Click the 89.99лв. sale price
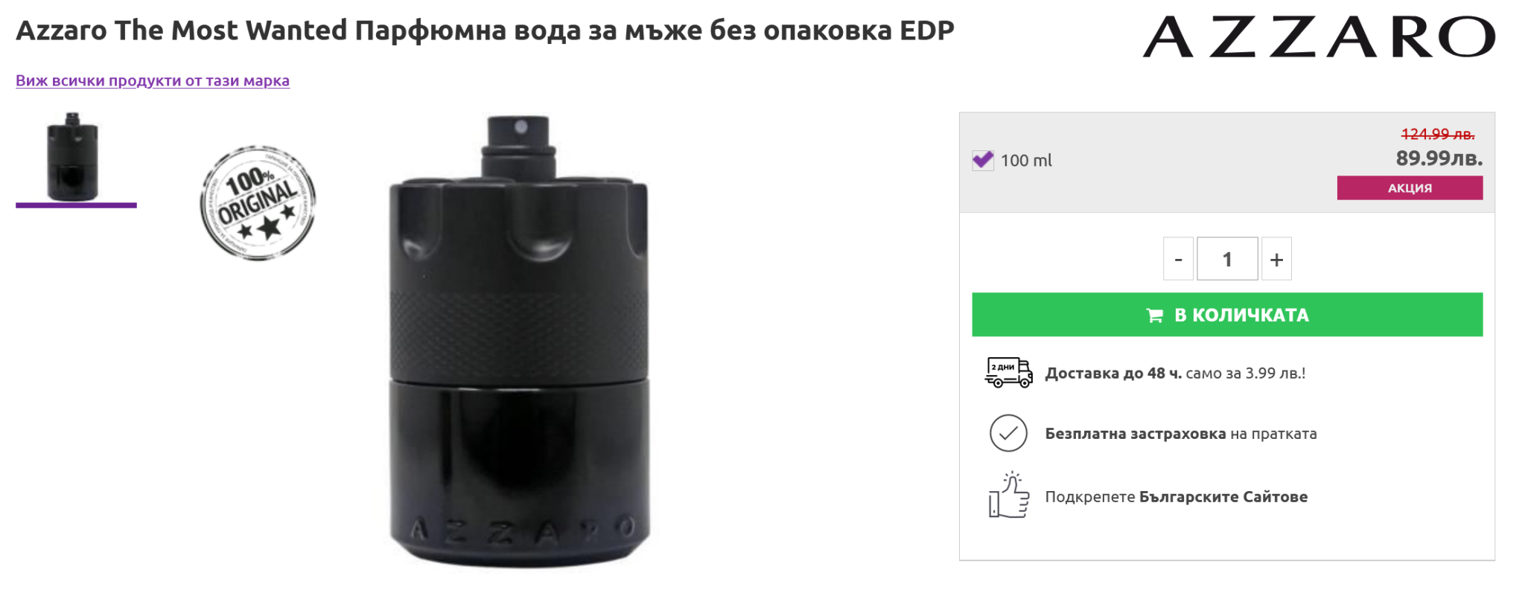The height and width of the screenshot is (590, 1525). [1439, 158]
